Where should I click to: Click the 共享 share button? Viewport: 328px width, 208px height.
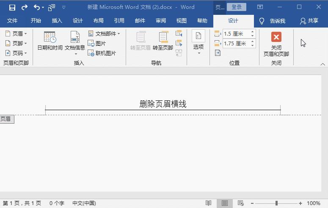[x=309, y=21]
